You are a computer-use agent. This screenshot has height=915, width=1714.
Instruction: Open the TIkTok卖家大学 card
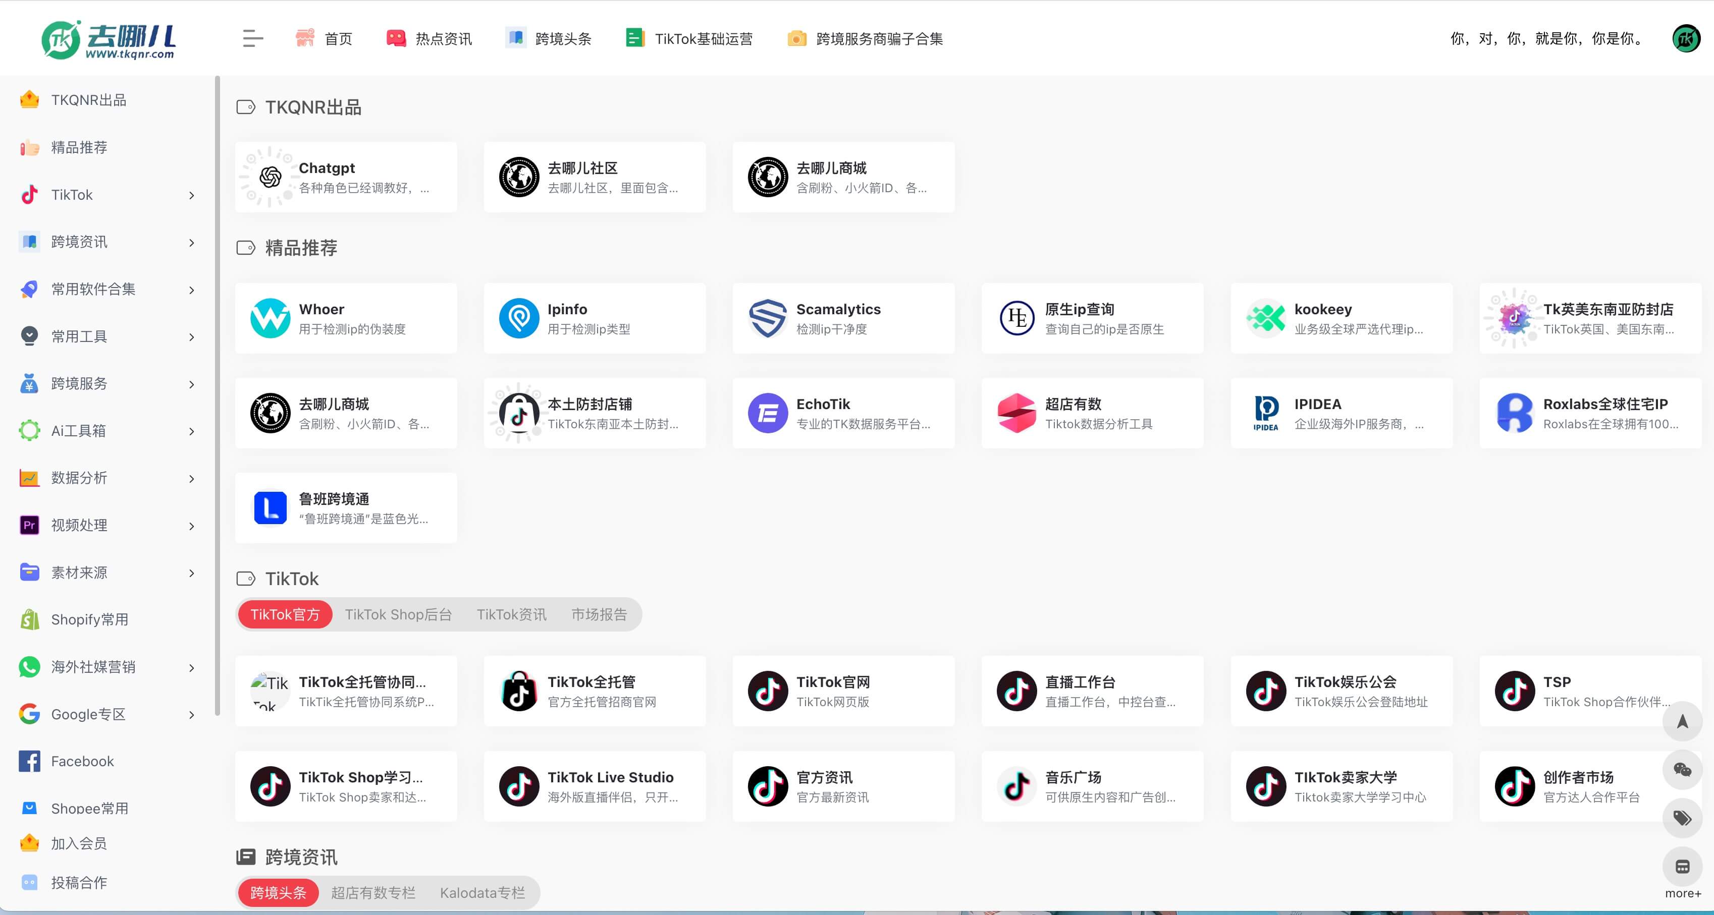point(1342,786)
